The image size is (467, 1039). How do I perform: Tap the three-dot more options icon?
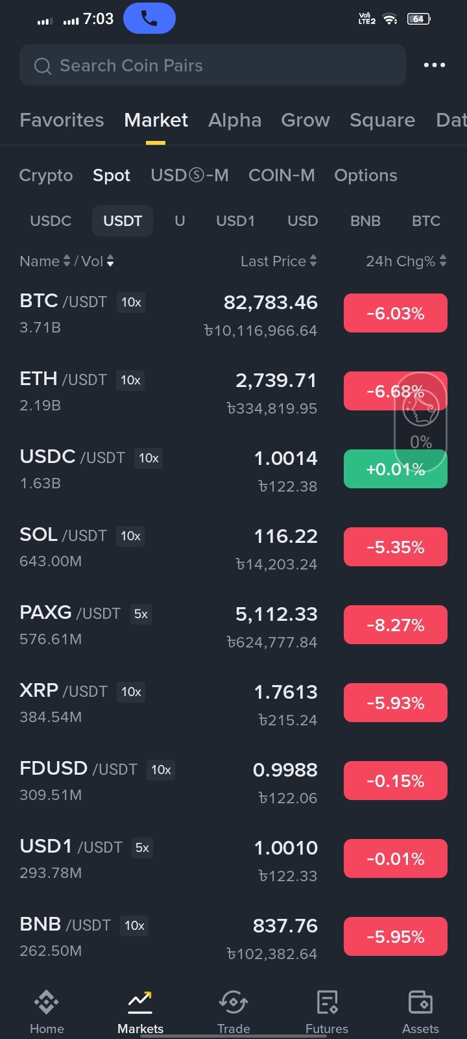[434, 65]
